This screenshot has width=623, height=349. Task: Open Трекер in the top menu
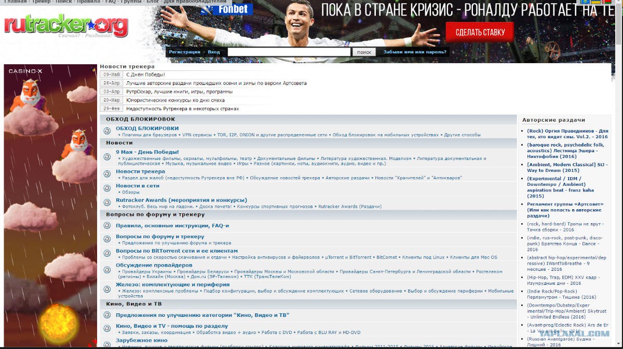click(x=42, y=2)
